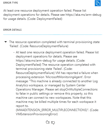Give thumbs up feedback on the error message
Viewport: 103px width, 126px height.
coord(48,122)
